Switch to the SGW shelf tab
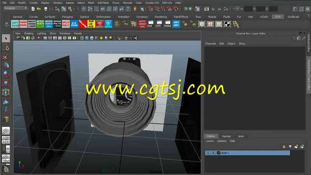 point(278,17)
